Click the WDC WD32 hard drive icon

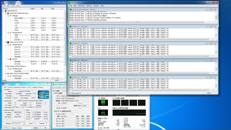tap(8, 73)
